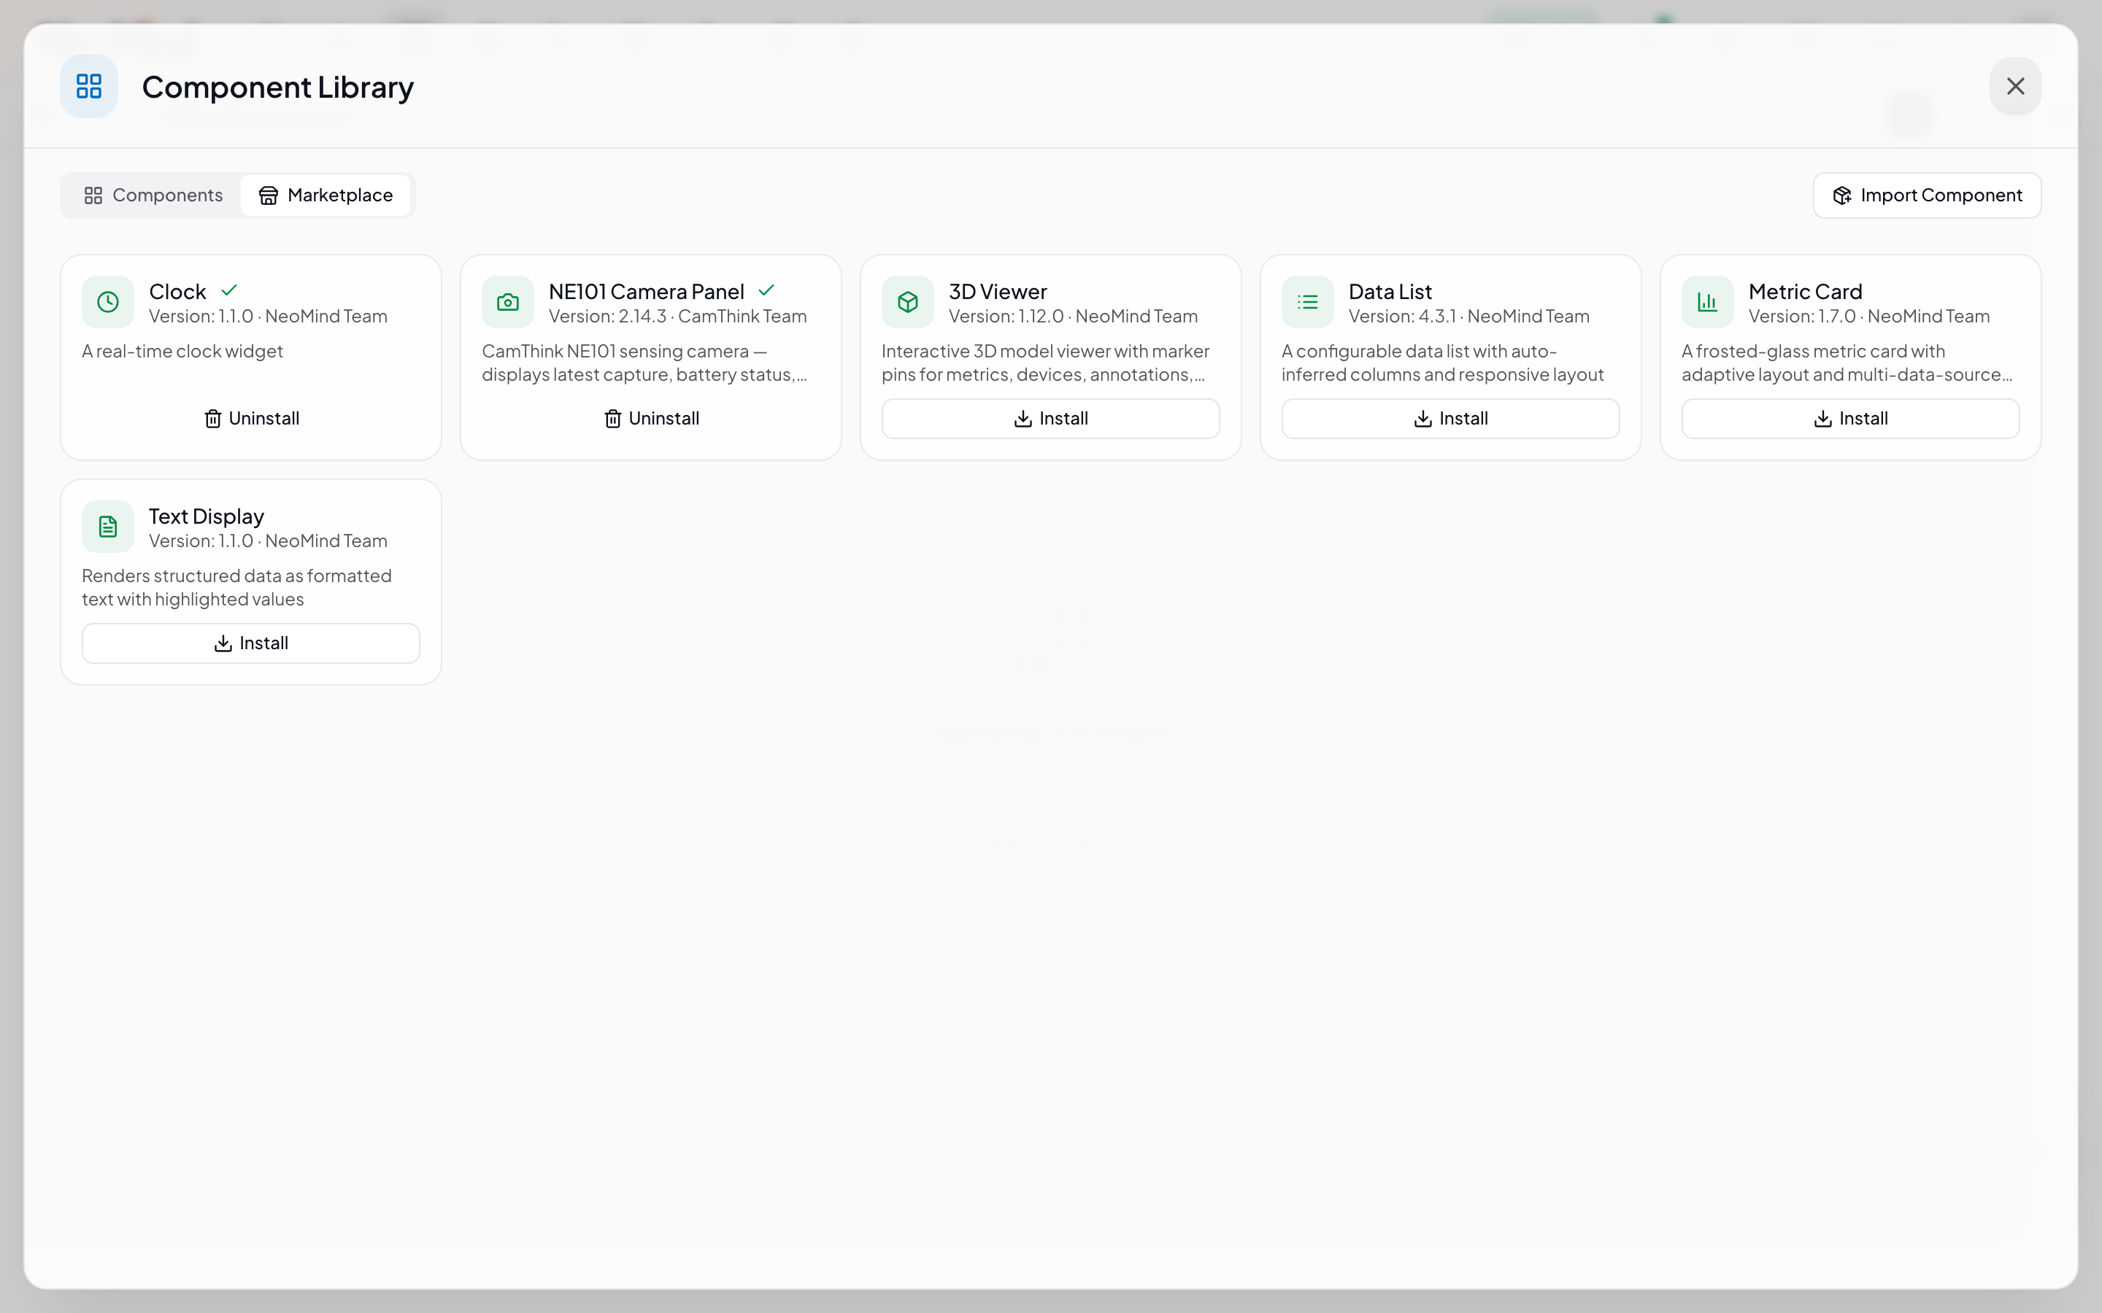Screen dimensions: 2102x1313
Task: Click the Data List icon
Action: tap(1307, 302)
